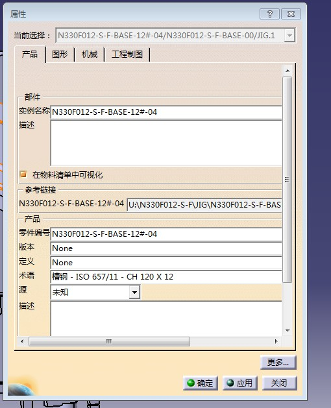
Task: Switch to the 产品 tab
Action: click(x=30, y=54)
